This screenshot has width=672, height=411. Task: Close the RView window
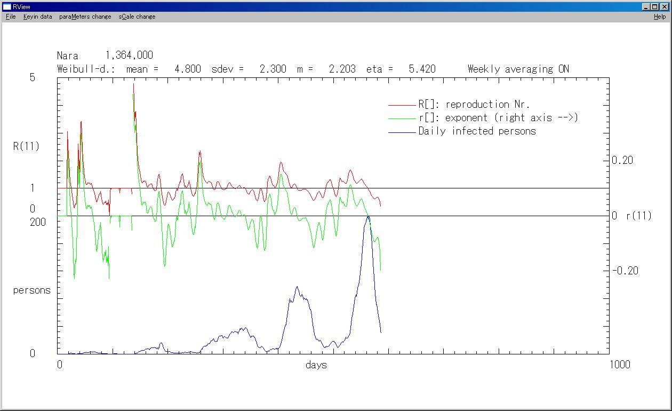pyautogui.click(x=664, y=6)
